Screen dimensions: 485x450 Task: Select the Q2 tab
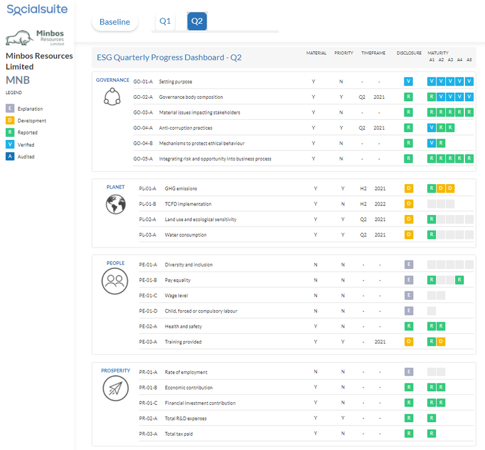pos(197,21)
